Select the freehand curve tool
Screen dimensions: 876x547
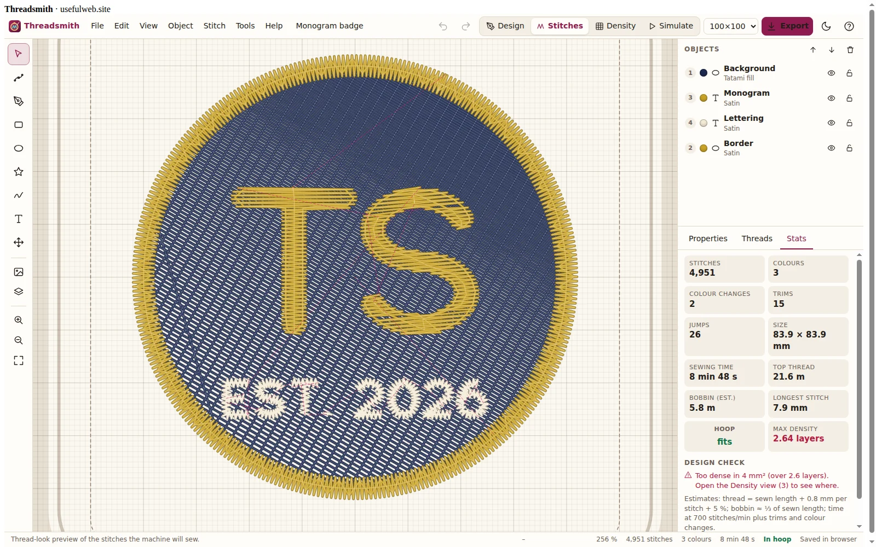19,195
